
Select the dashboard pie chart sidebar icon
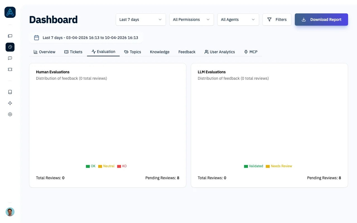point(10,47)
